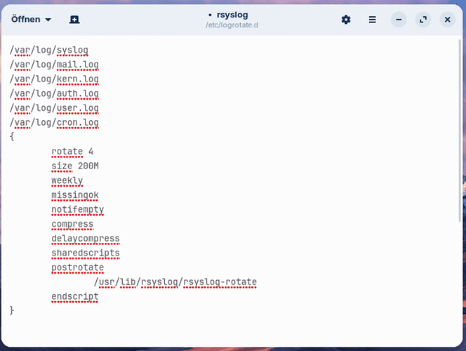Minimize the rsyslog editor window
Screen dimensions: 466x351
point(399,20)
